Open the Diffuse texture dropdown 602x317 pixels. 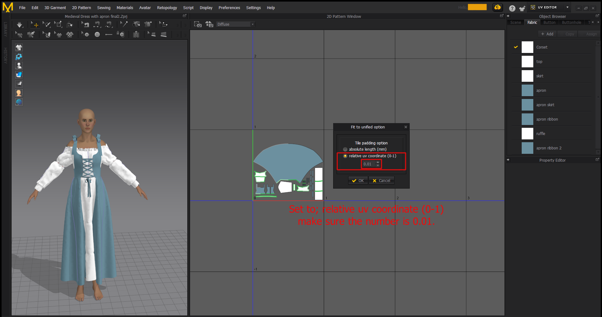(x=235, y=24)
